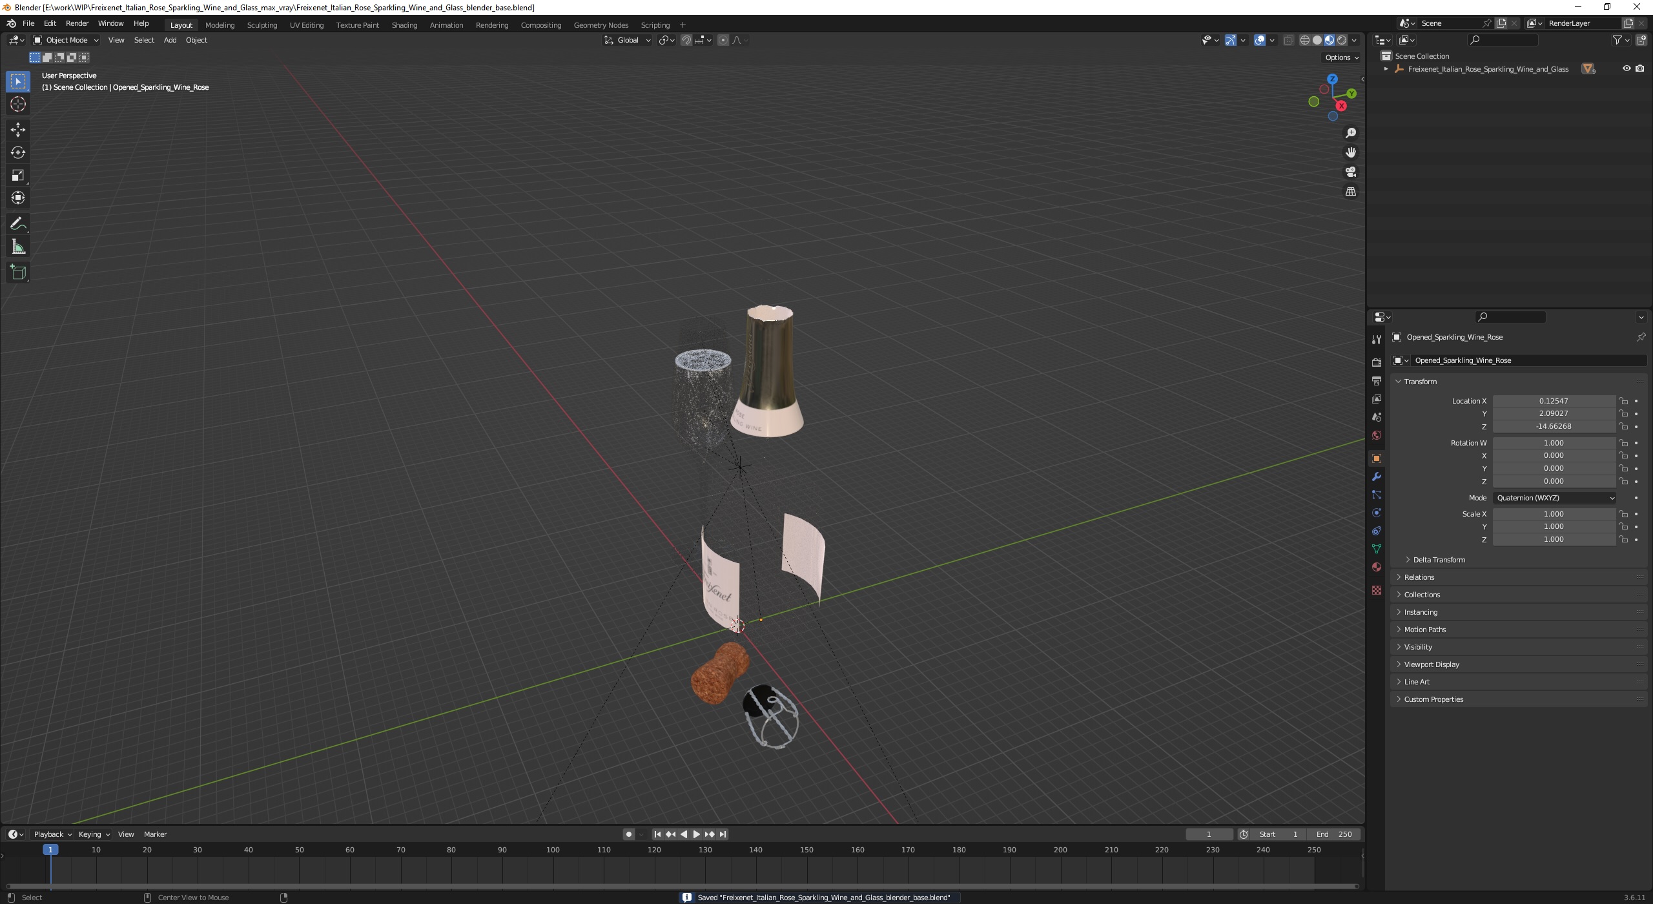
Task: Toggle snapping magnet in header
Action: point(686,40)
